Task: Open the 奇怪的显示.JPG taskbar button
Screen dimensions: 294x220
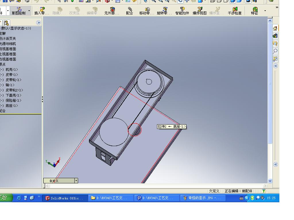Action: pyautogui.click(x=203, y=198)
